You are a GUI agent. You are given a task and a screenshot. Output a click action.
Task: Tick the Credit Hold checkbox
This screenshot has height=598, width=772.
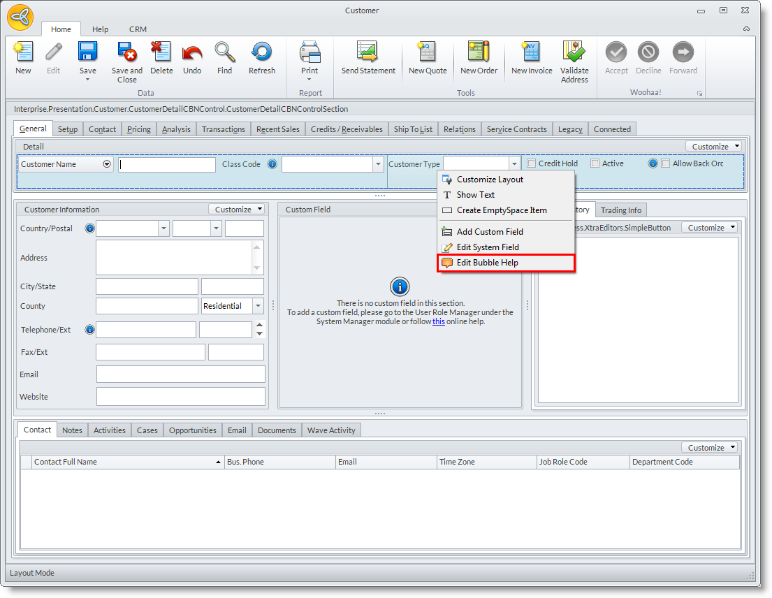point(532,163)
